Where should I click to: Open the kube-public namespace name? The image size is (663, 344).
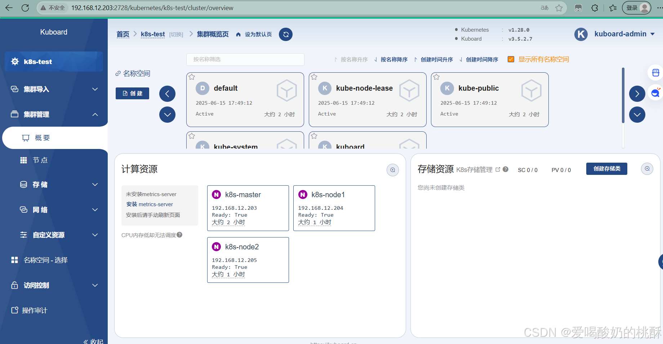click(479, 88)
